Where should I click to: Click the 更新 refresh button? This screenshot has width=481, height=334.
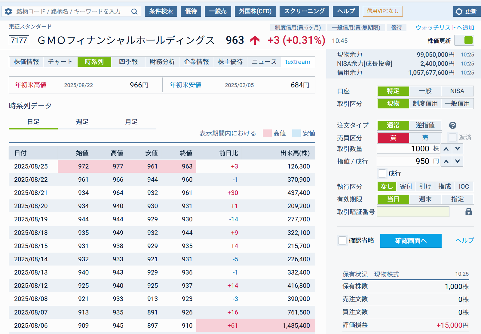[467, 11]
